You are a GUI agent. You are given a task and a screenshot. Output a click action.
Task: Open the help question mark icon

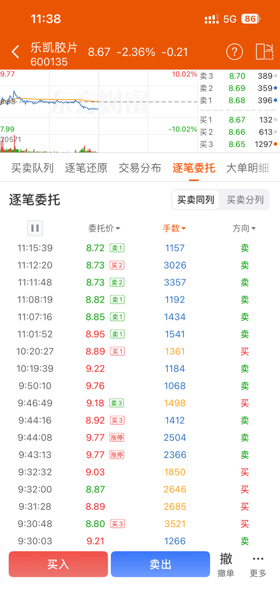pos(234,52)
